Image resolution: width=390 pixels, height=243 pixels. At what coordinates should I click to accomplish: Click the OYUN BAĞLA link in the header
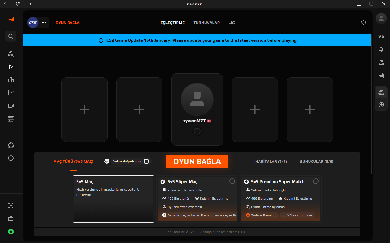point(68,23)
